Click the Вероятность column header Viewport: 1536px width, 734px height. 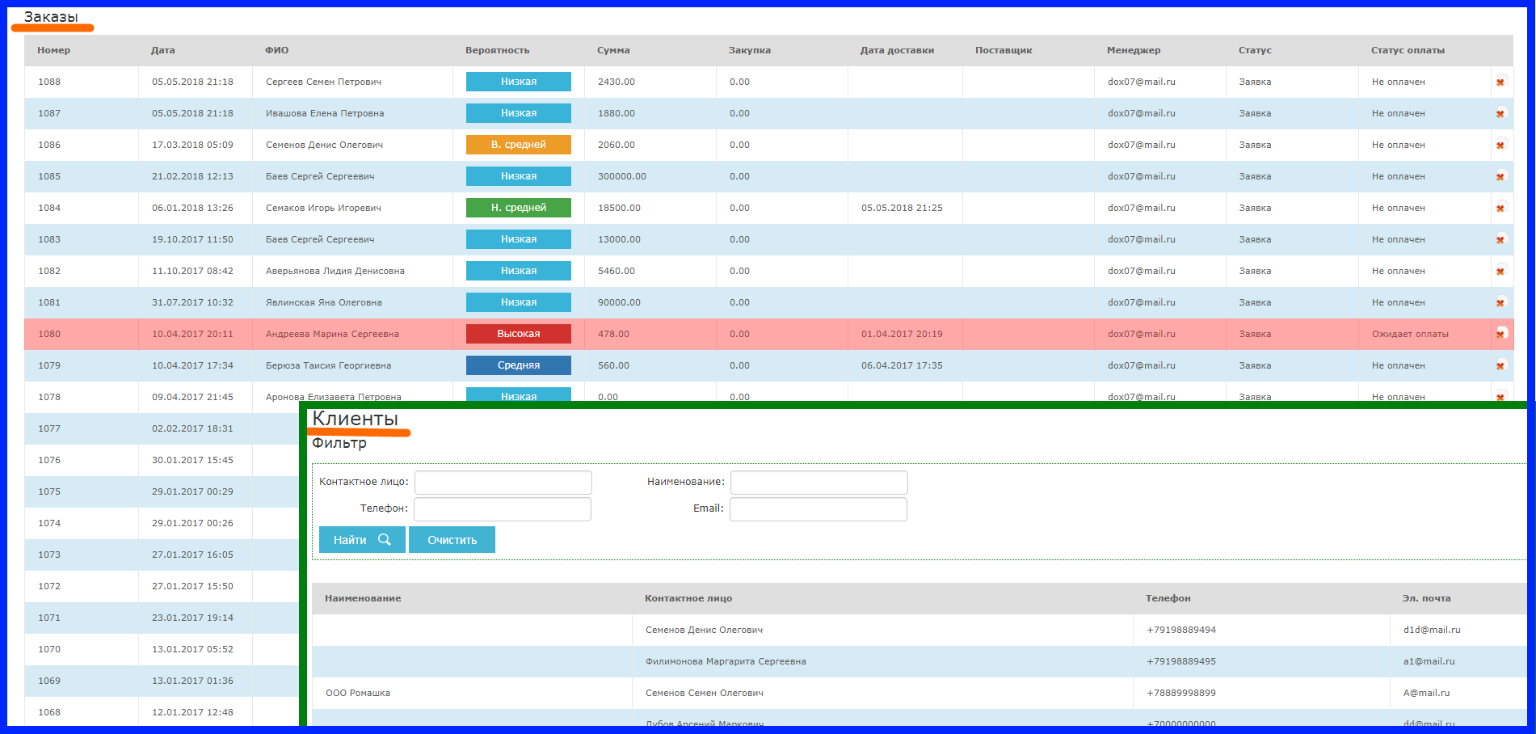498,50
